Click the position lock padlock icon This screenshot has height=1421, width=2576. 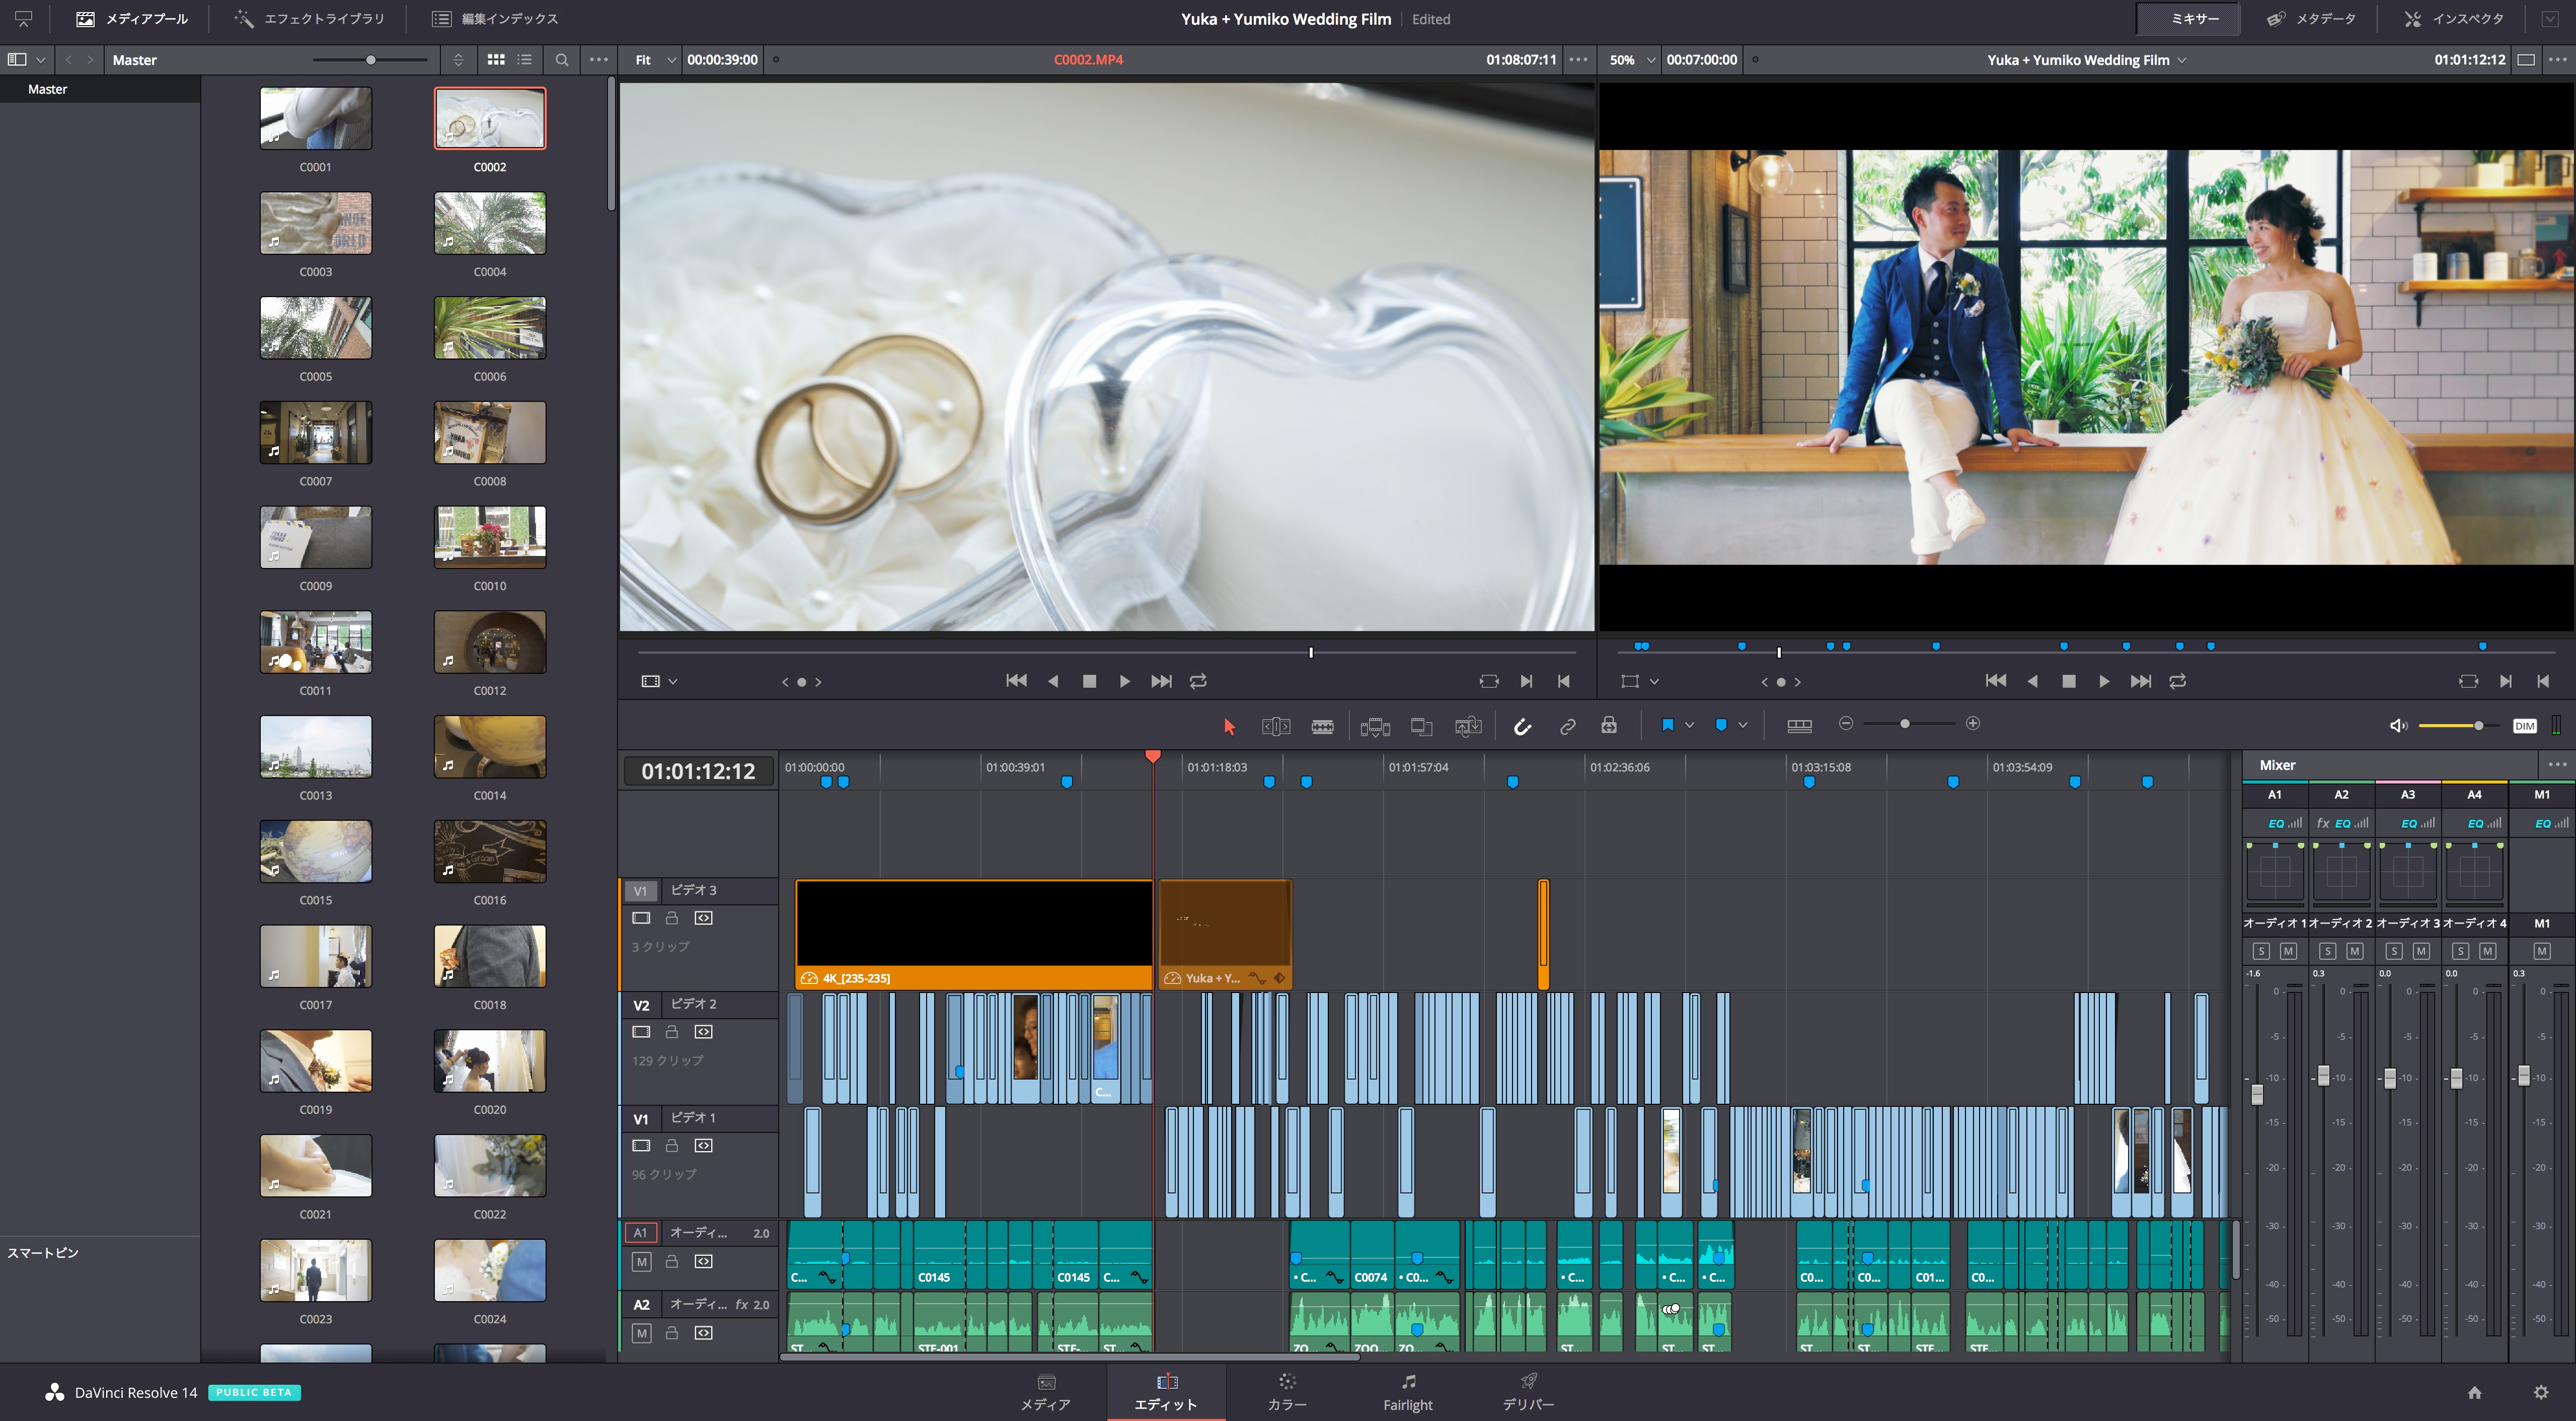pyautogui.click(x=1609, y=726)
